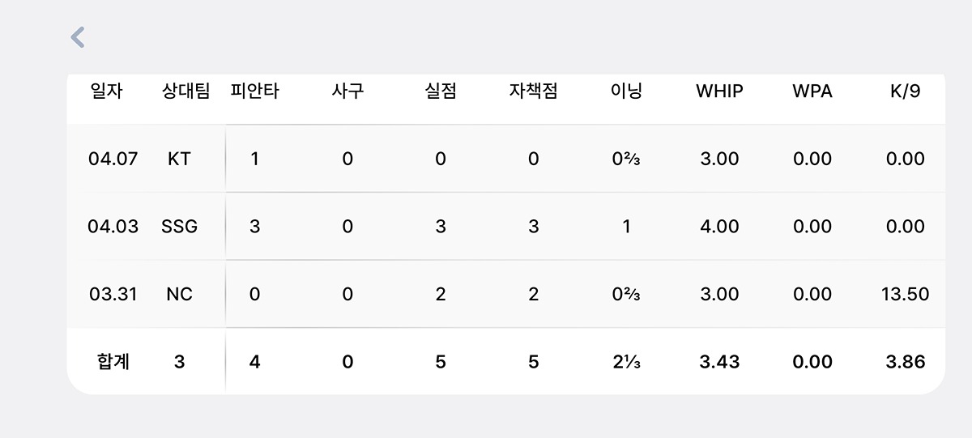The width and height of the screenshot is (972, 438).
Task: Select the WPA column header
Action: coord(812,91)
